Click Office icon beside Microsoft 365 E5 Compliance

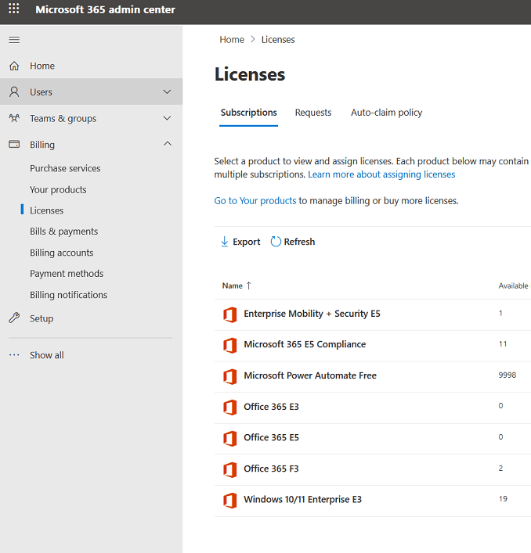pyautogui.click(x=229, y=345)
